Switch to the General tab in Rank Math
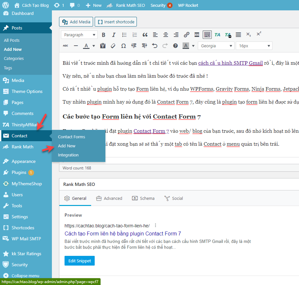The image size is (299, 285). click(75, 199)
